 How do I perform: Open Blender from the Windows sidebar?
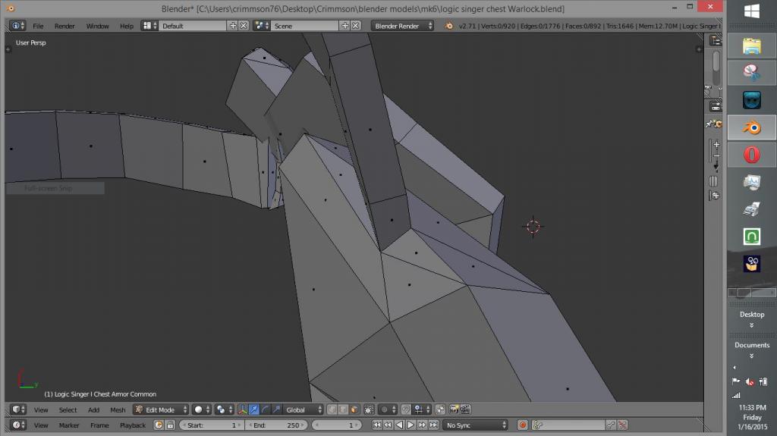point(751,127)
